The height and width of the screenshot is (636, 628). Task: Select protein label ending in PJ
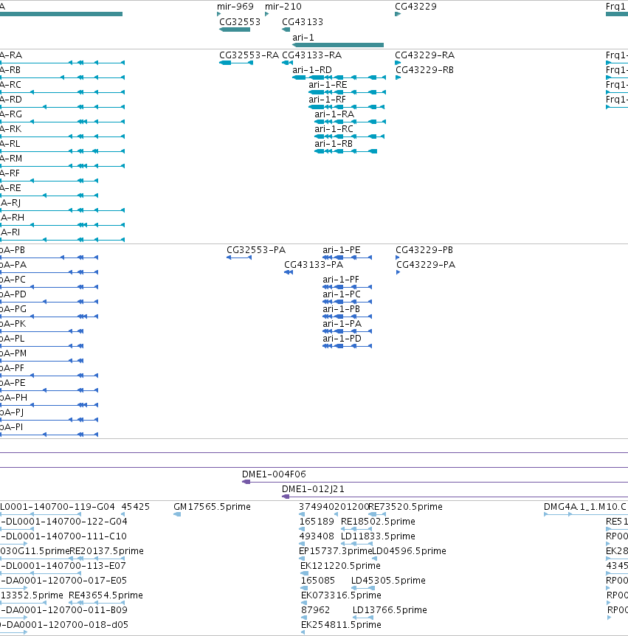click(12, 412)
